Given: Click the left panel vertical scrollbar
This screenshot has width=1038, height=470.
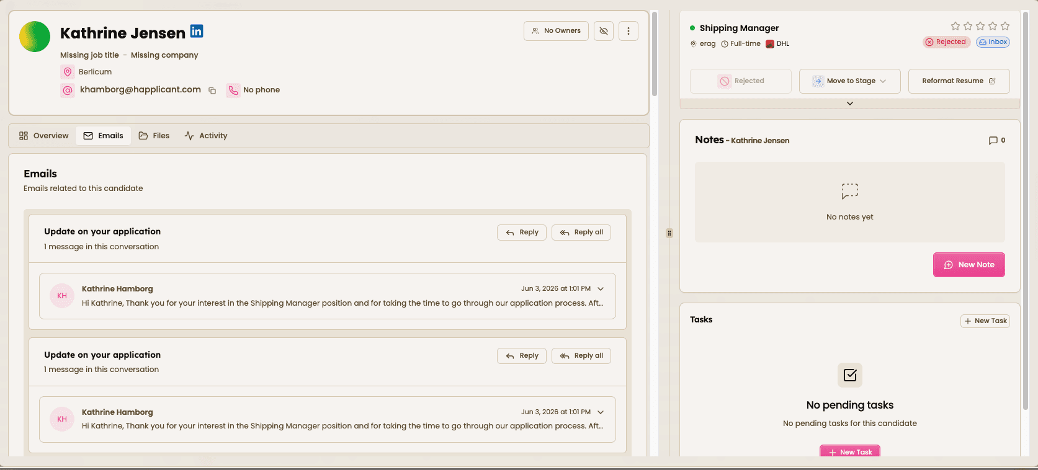Looking at the screenshot, I should point(655,53).
